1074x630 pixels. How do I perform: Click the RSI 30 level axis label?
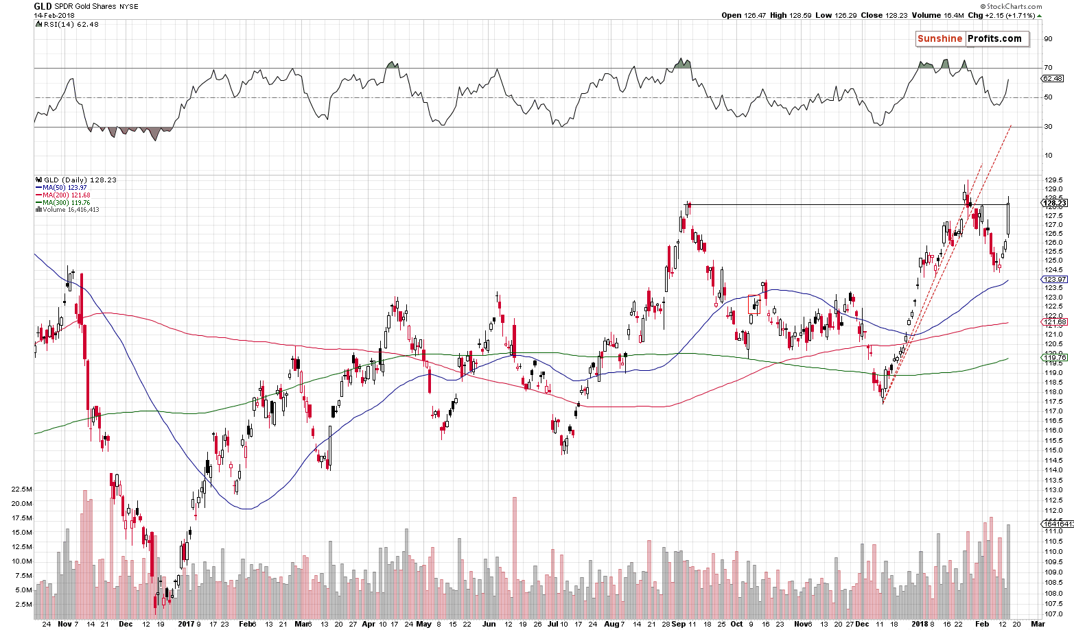tap(1048, 126)
